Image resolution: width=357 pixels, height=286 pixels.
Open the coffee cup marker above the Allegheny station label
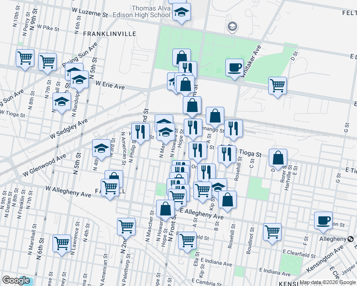(323, 221)
